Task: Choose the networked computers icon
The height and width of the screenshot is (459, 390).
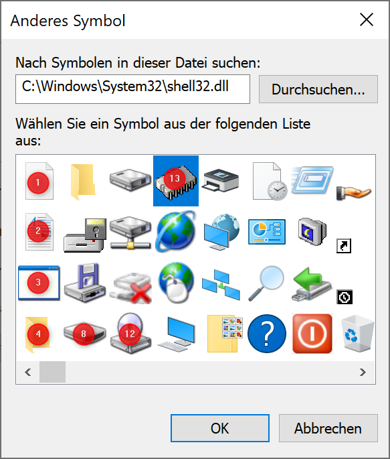Action: [221, 285]
